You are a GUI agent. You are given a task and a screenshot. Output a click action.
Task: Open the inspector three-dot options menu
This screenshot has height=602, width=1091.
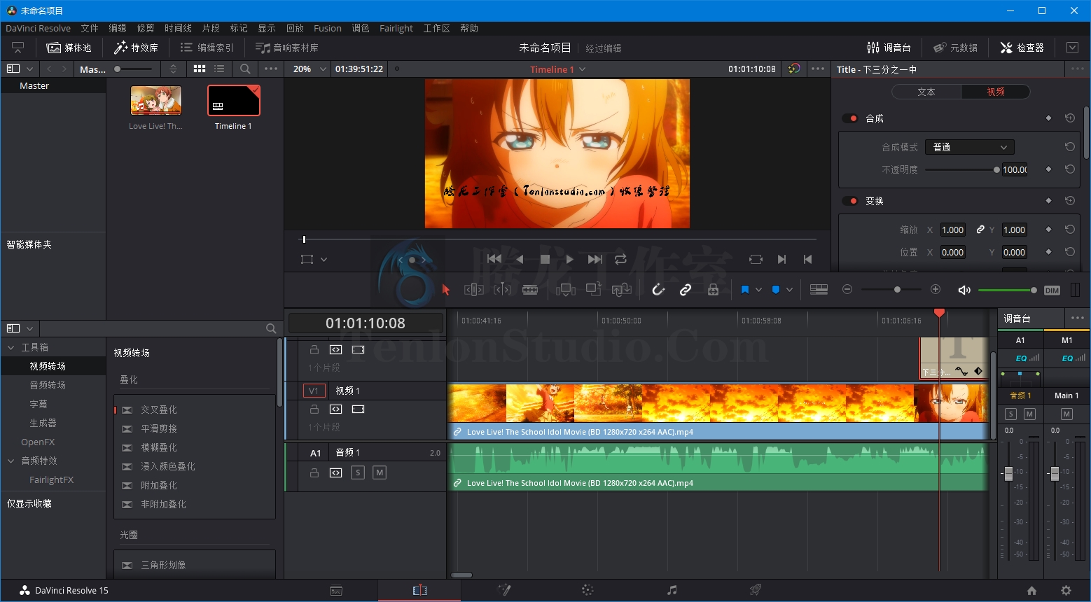point(1077,69)
